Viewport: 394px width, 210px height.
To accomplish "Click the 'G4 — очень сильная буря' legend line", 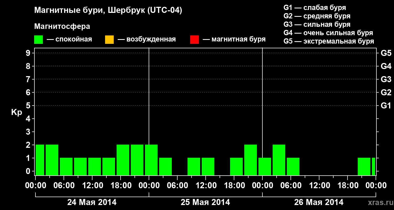I will (x=328, y=33).
